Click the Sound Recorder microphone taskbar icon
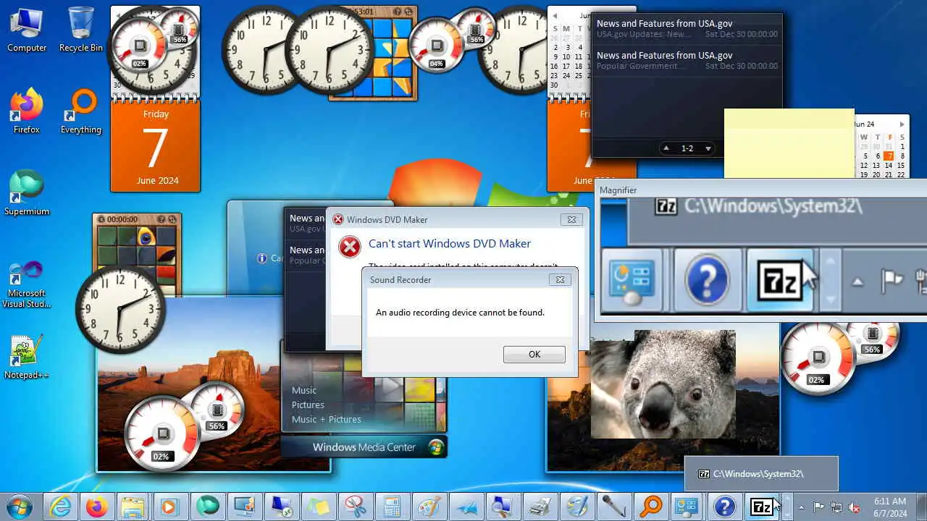This screenshot has width=927, height=521. tap(613, 507)
